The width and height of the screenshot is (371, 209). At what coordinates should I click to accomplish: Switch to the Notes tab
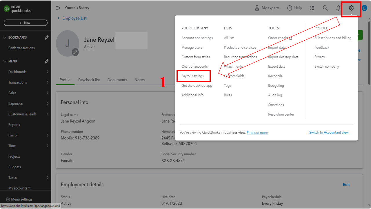click(139, 80)
